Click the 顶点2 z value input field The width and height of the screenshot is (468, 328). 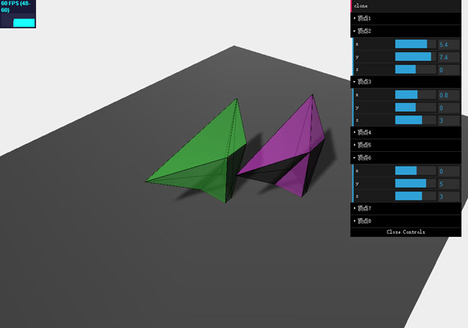(448, 70)
